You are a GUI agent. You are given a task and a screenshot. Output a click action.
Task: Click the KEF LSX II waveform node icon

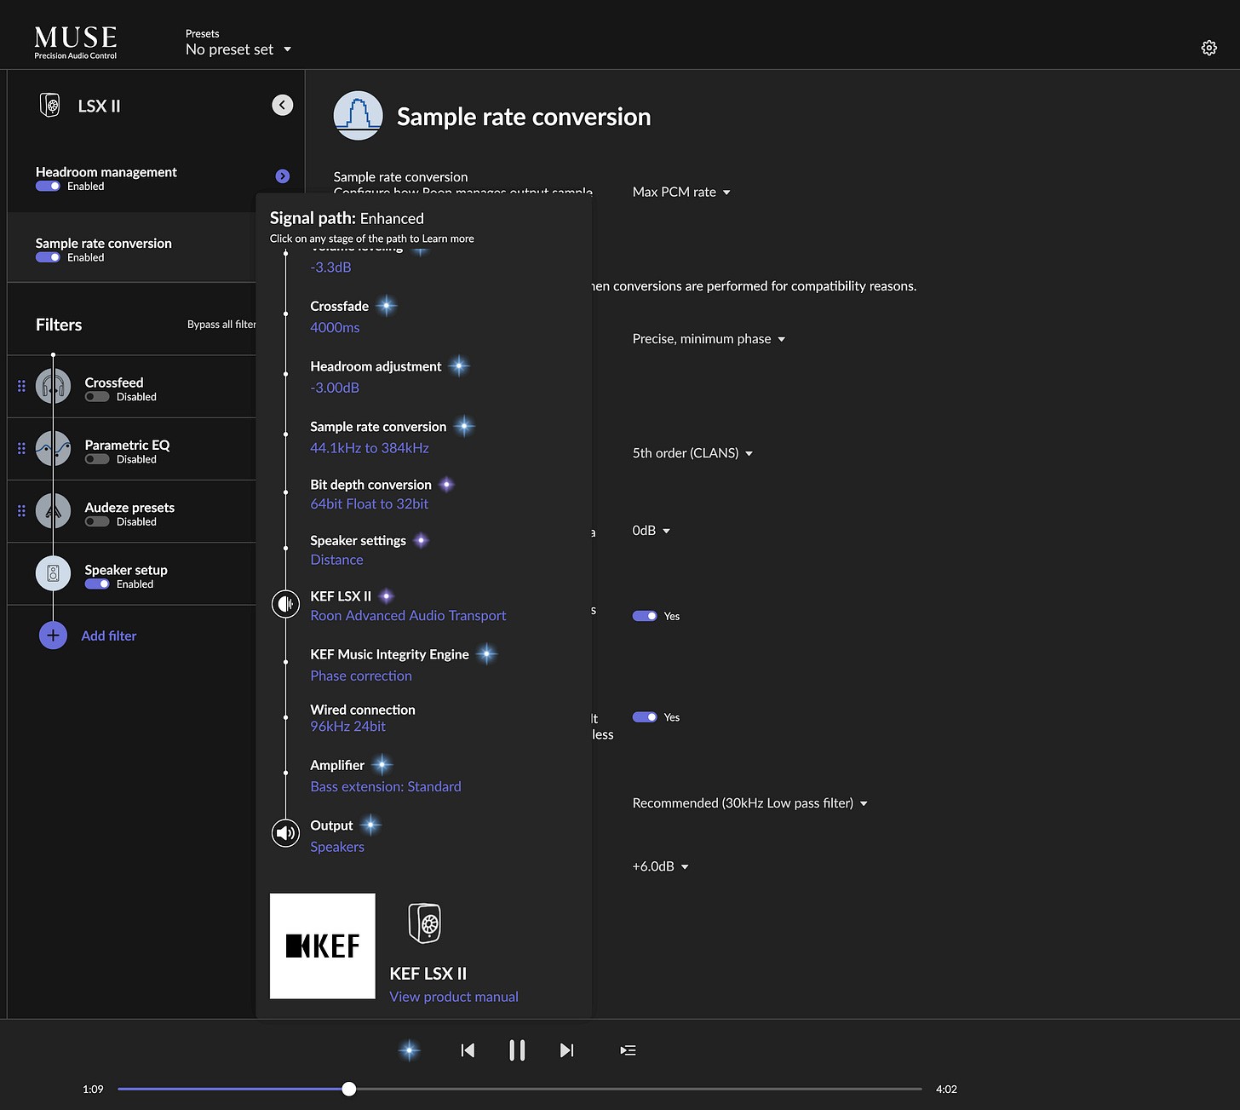[x=285, y=604]
